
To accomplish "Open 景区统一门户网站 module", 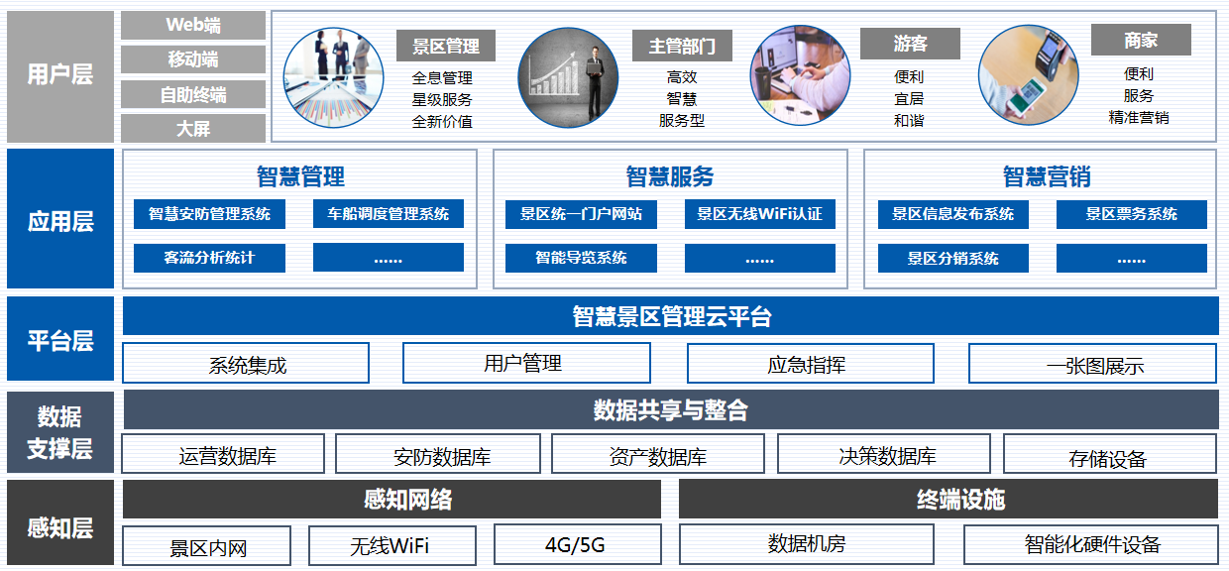I will [581, 214].
